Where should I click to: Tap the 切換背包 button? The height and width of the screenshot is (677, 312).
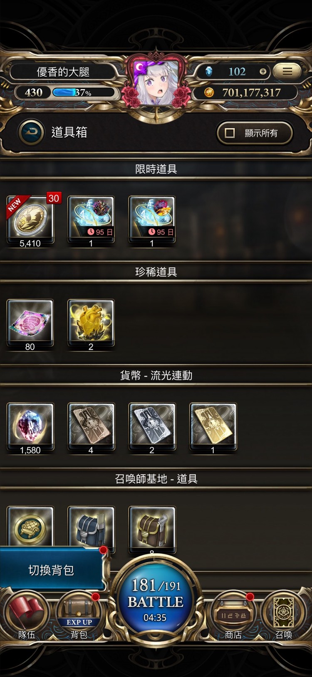pyautogui.click(x=51, y=570)
